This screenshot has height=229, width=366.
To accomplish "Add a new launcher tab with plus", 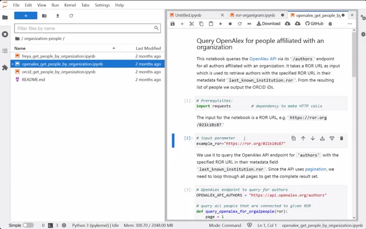I will [352, 15].
